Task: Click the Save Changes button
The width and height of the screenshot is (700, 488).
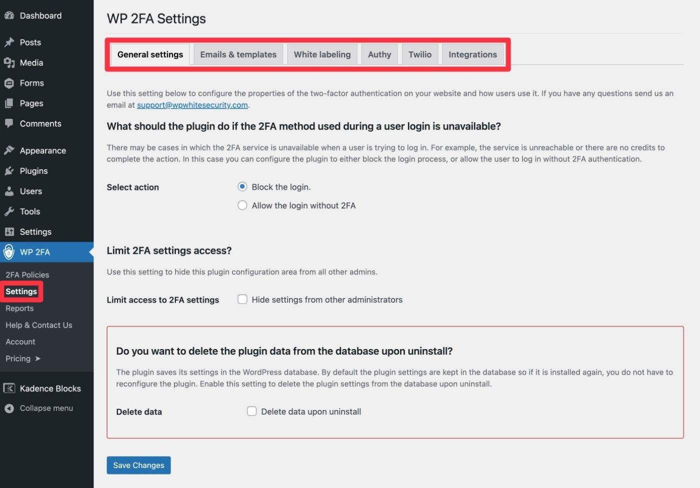Action: (138, 465)
